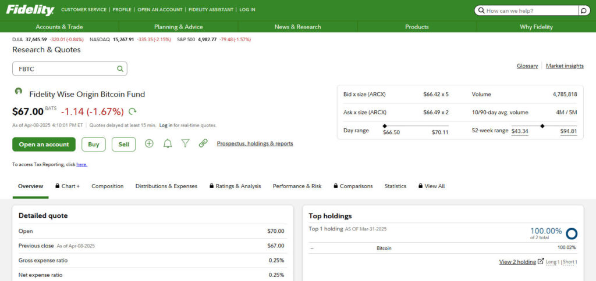This screenshot has height=281, width=596.
Task: Click the Bitcoin holding row
Action: point(443,248)
